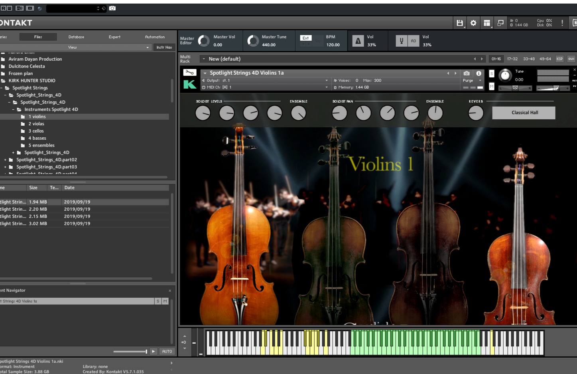Open the View dropdown in browser
This screenshot has width=577, height=374.
click(x=75, y=47)
